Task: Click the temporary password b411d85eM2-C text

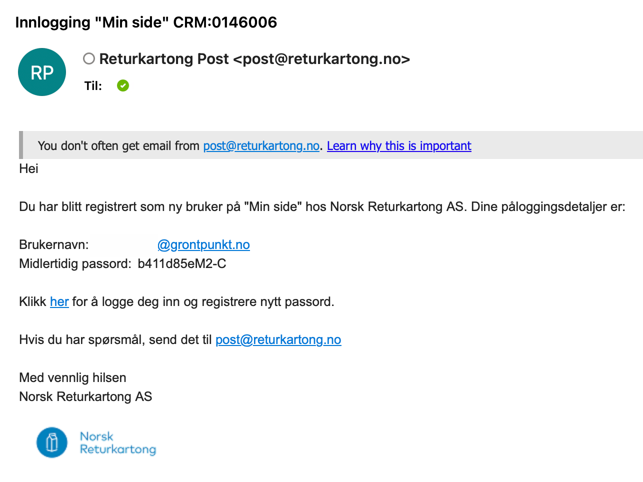Action: [x=182, y=263]
